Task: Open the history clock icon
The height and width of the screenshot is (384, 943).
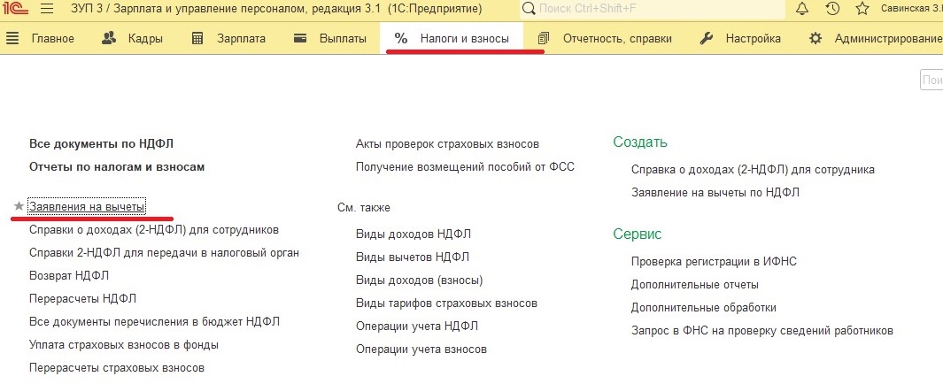Action: point(832,9)
